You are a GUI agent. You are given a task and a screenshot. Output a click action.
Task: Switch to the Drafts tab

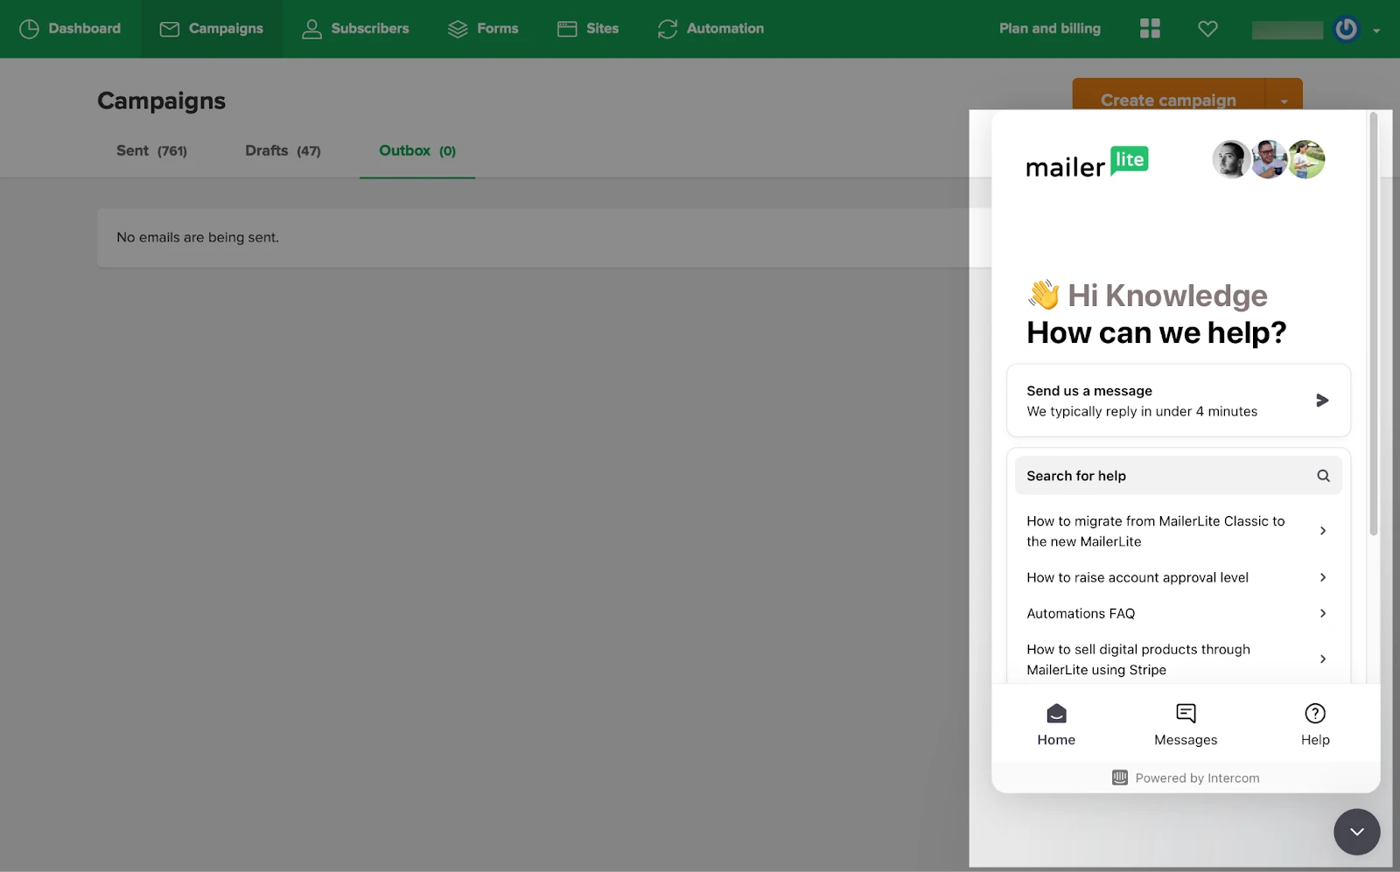pyautogui.click(x=283, y=151)
